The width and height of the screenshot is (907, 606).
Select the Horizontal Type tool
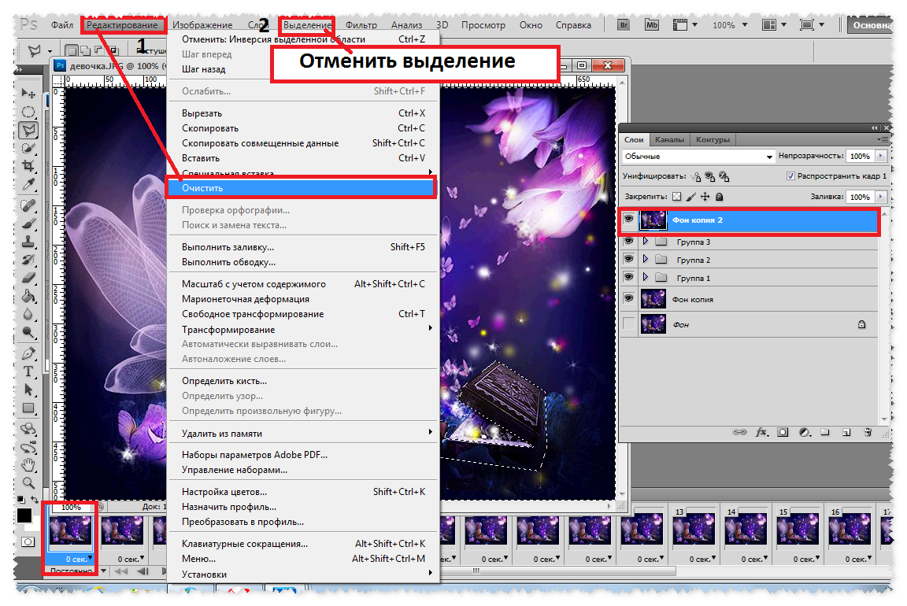[28, 371]
